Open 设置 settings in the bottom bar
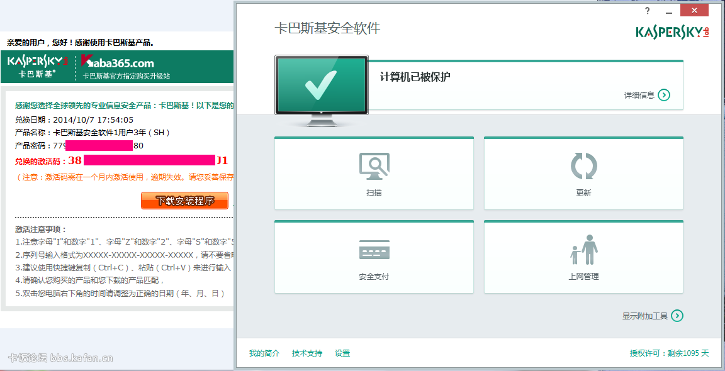The width and height of the screenshot is (725, 371). pos(342,353)
